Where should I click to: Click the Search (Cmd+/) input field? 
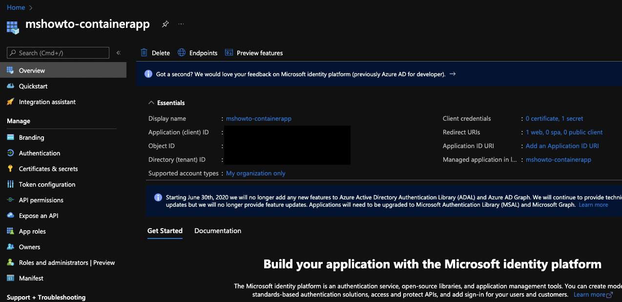click(x=58, y=53)
